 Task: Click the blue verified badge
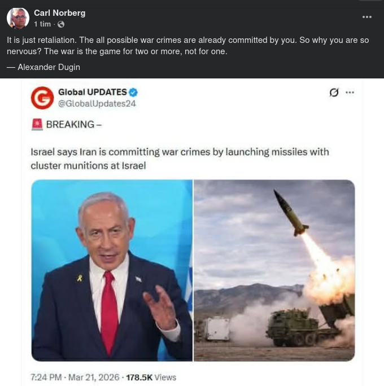click(133, 93)
